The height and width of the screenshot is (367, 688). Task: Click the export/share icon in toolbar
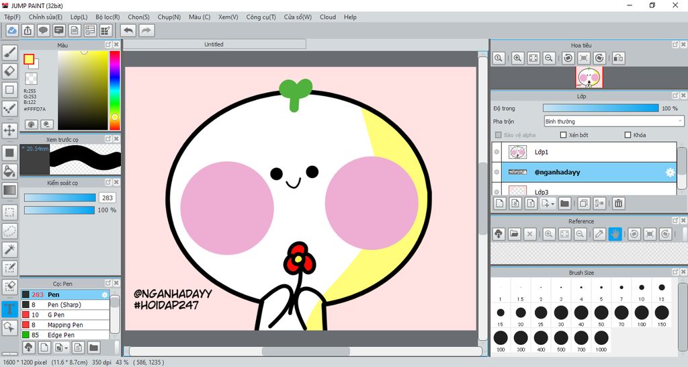pyautogui.click(x=28, y=30)
